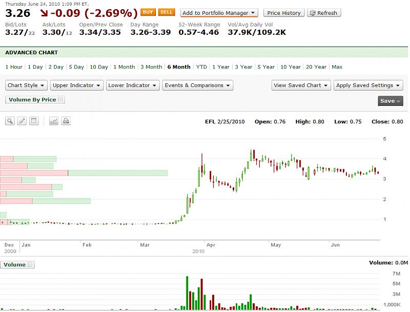The image size is (410, 312).
Task: Click the square chart layout icon
Action: coord(34,121)
